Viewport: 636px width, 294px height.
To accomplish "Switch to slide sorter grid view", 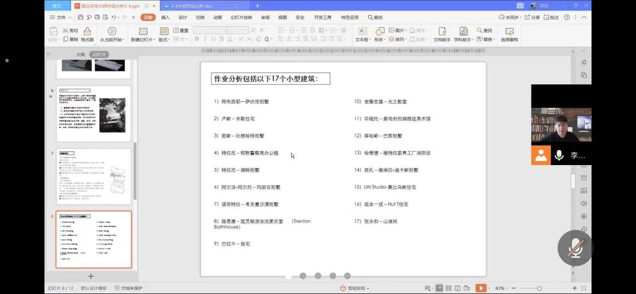I will 448,288.
